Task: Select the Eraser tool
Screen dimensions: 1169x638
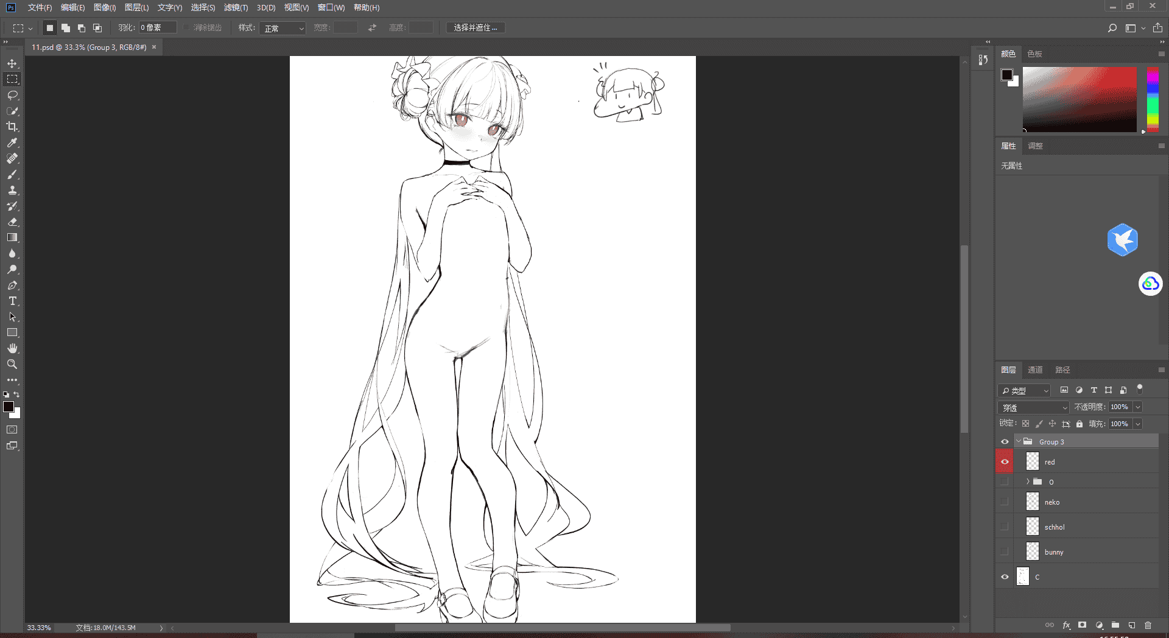Action: click(x=12, y=222)
